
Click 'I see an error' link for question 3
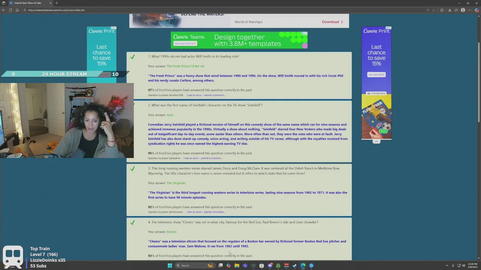(x=206, y=212)
